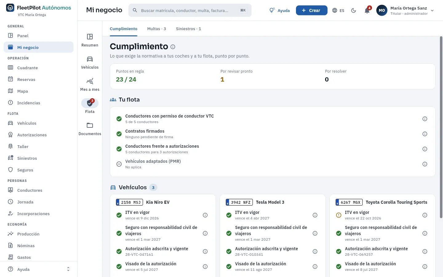This screenshot has height=277, width=443.
Task: Expand the María Ortega Sanz account menu
Action: 405,10
